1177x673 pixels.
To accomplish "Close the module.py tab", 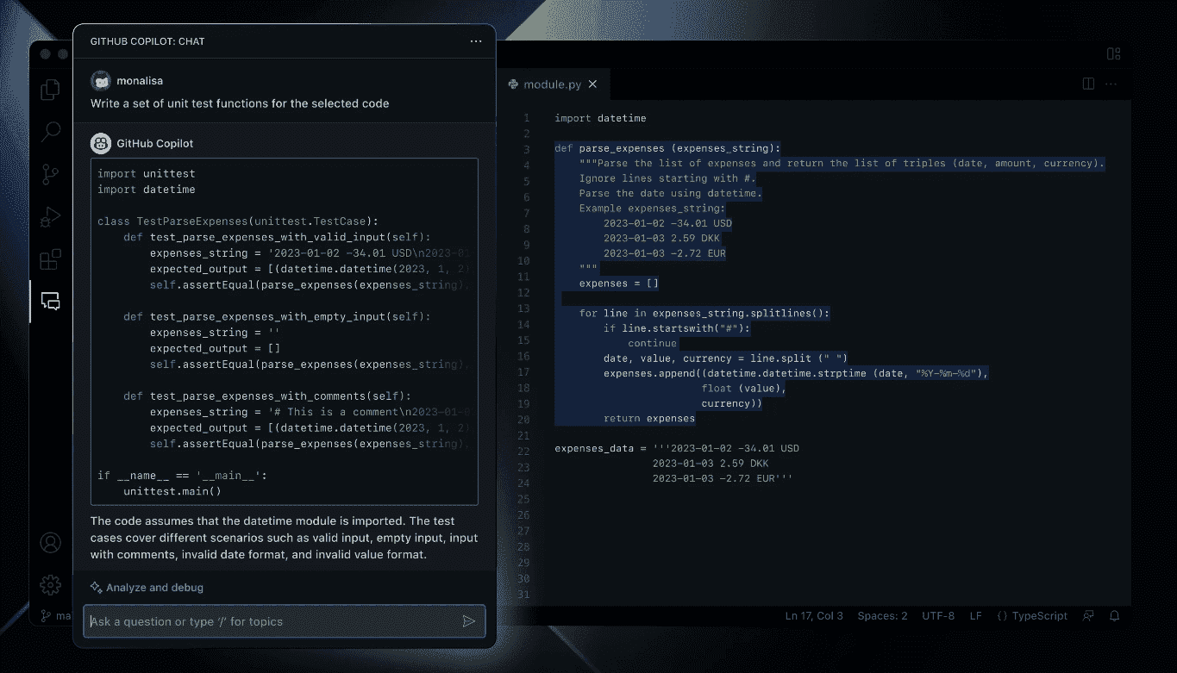I will tap(592, 84).
